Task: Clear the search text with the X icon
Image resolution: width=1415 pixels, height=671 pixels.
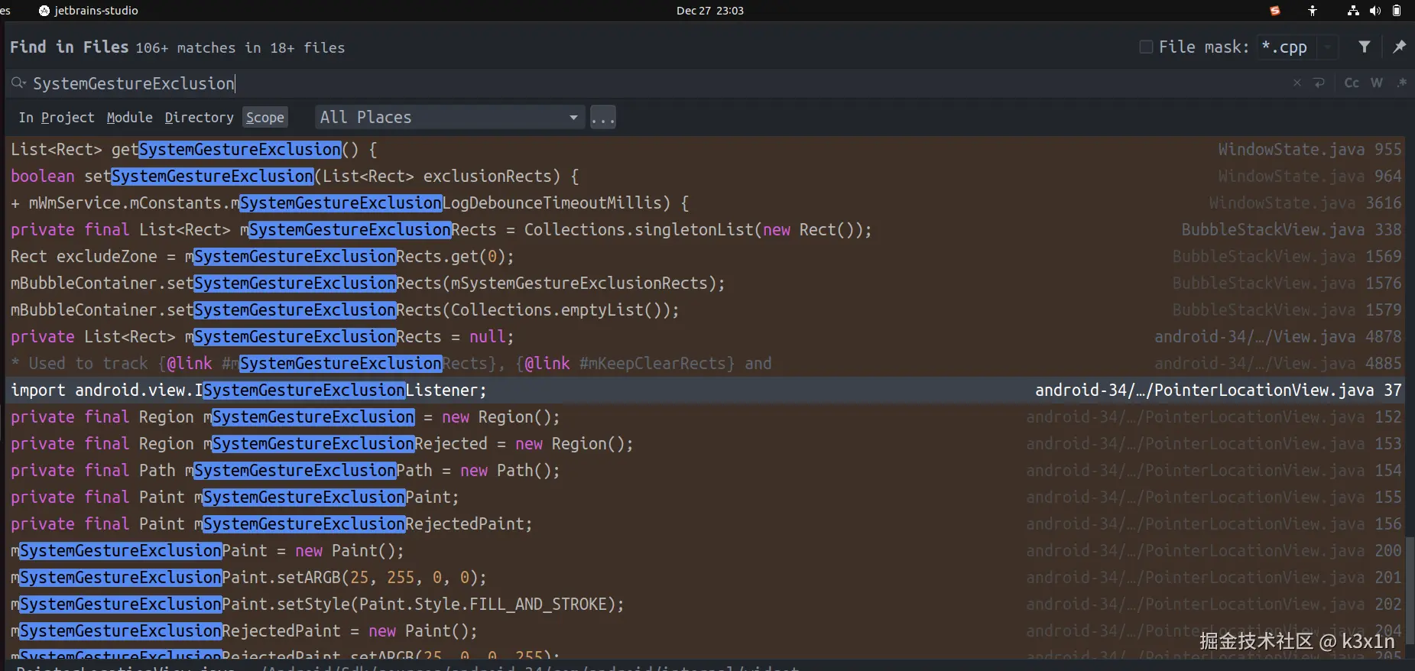Action: (x=1297, y=83)
